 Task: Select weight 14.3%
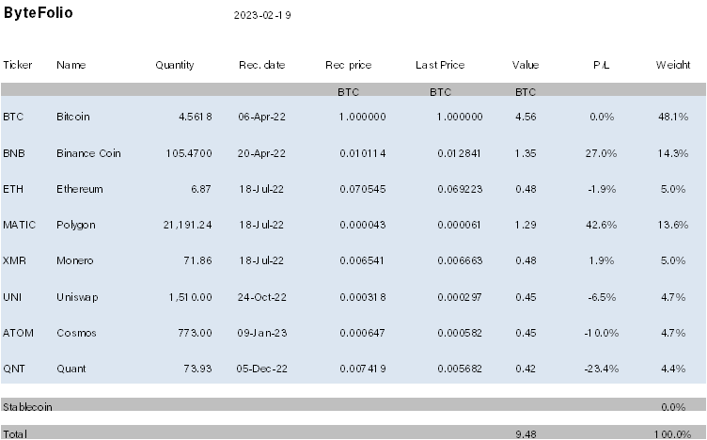pos(673,153)
